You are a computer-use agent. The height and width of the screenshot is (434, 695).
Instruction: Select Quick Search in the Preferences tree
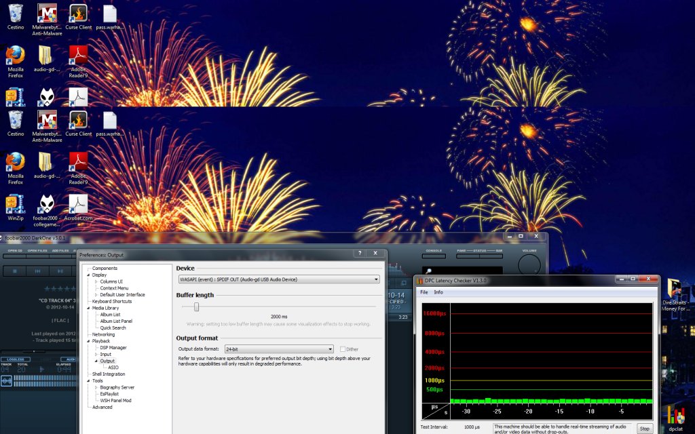113,328
